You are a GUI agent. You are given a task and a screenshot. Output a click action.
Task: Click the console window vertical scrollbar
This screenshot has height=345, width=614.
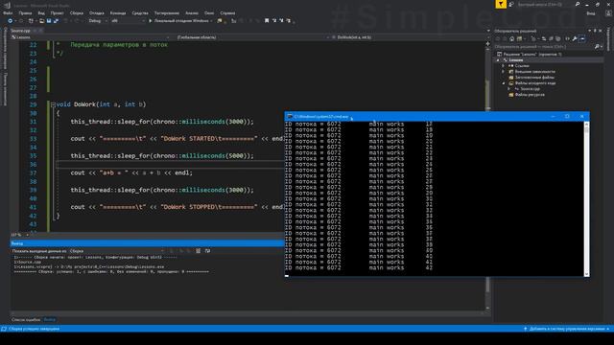click(586, 198)
